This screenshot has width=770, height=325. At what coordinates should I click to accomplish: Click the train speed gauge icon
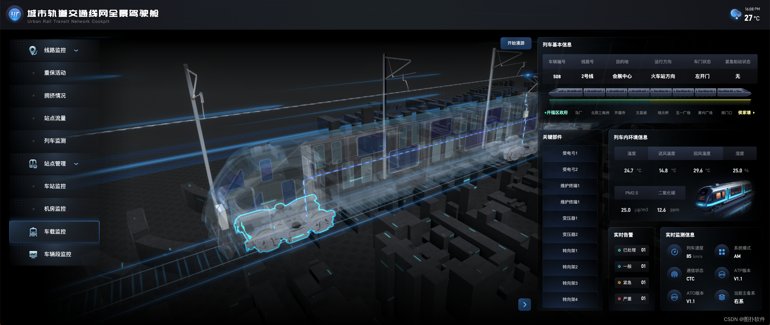[674, 252]
